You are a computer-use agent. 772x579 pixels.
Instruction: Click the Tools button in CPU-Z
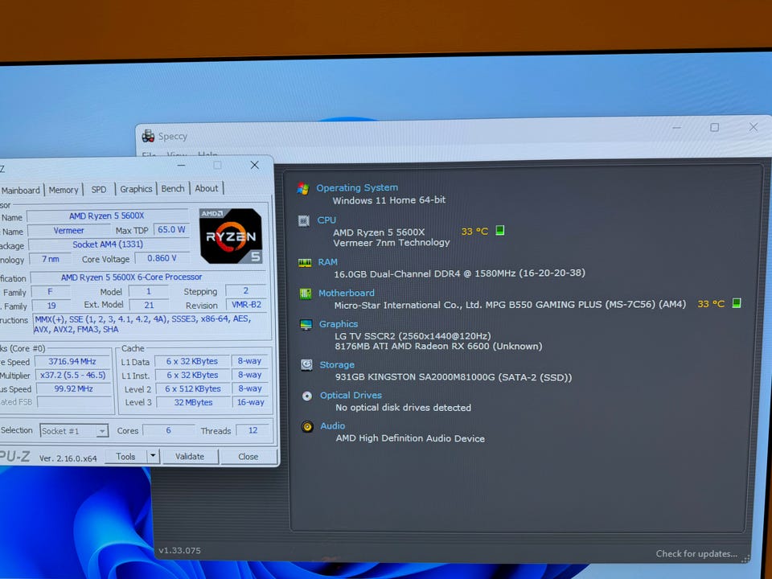coord(126,457)
